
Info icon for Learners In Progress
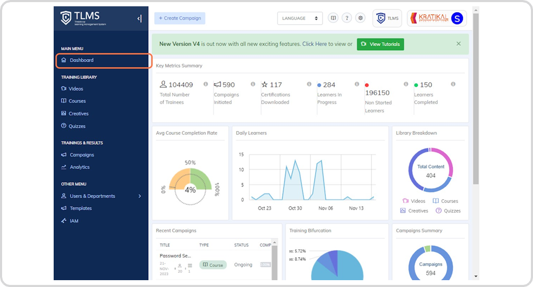point(357,84)
